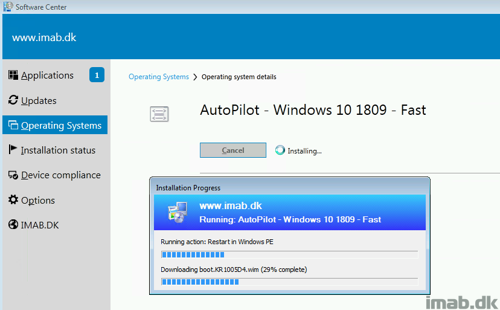Click the Applications badge showing 1
This screenshot has width=500, height=310.
coord(97,75)
